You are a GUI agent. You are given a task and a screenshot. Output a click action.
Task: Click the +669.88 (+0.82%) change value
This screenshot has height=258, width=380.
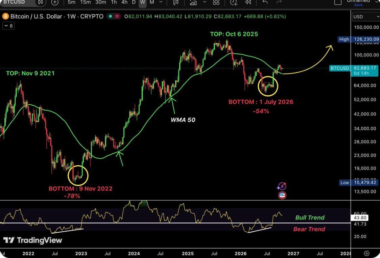(265, 17)
